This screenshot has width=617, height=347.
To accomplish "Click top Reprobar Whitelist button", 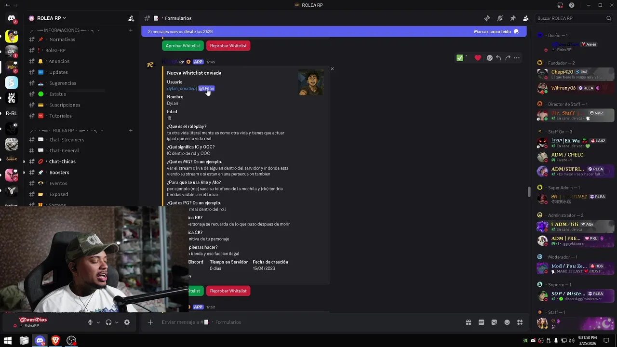I will point(228,46).
